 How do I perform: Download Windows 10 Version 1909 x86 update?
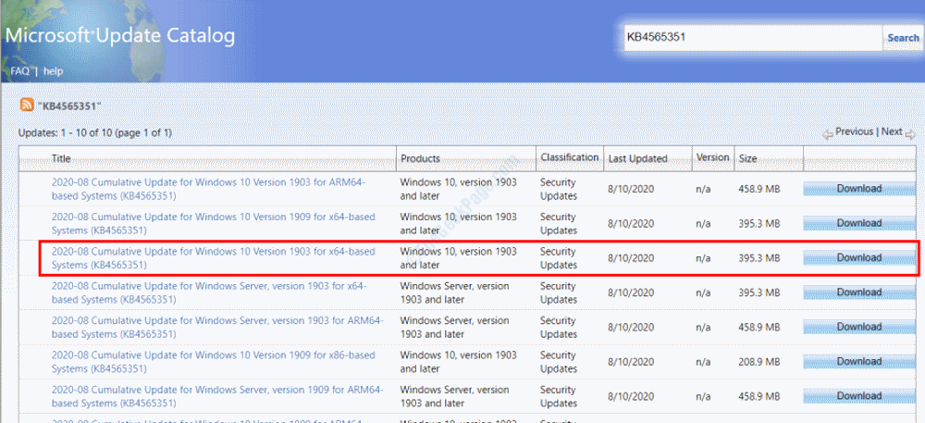tap(859, 361)
